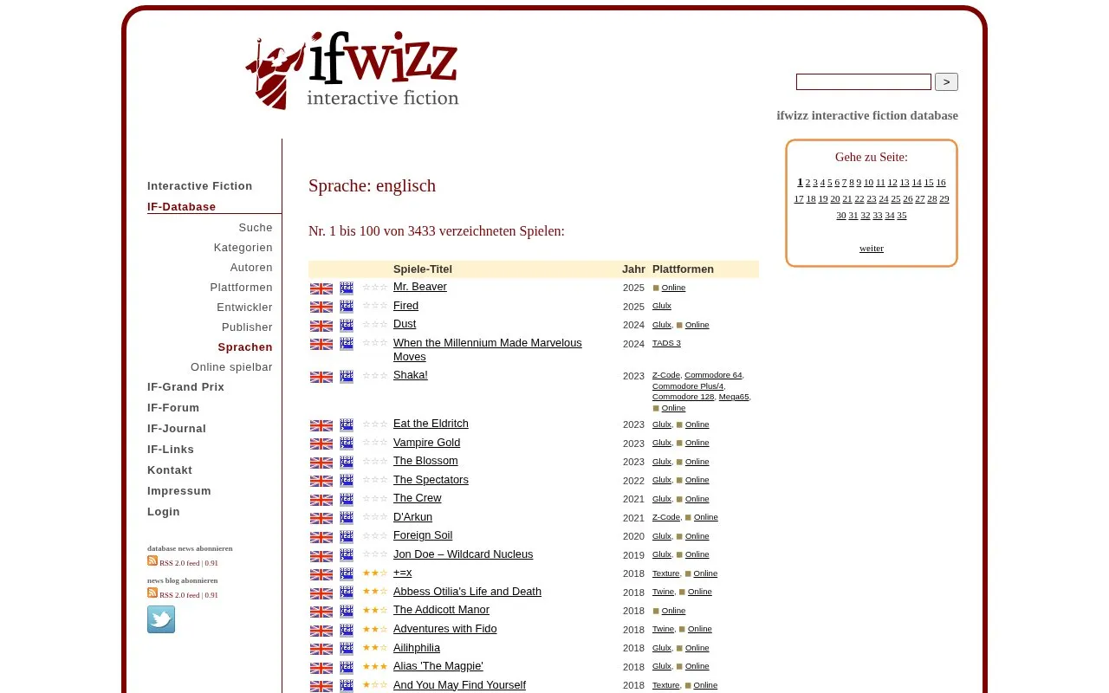Image resolution: width=1109 pixels, height=693 pixels.
Task: Go to page 35 of results
Action: pos(902,215)
